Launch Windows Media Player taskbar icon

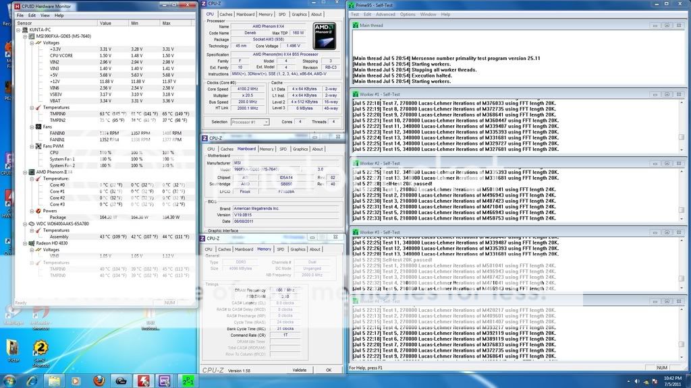click(x=77, y=380)
